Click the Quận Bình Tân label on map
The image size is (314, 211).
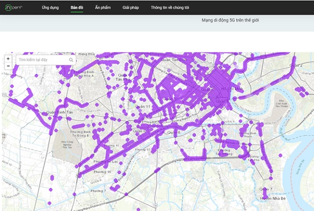tap(60, 112)
